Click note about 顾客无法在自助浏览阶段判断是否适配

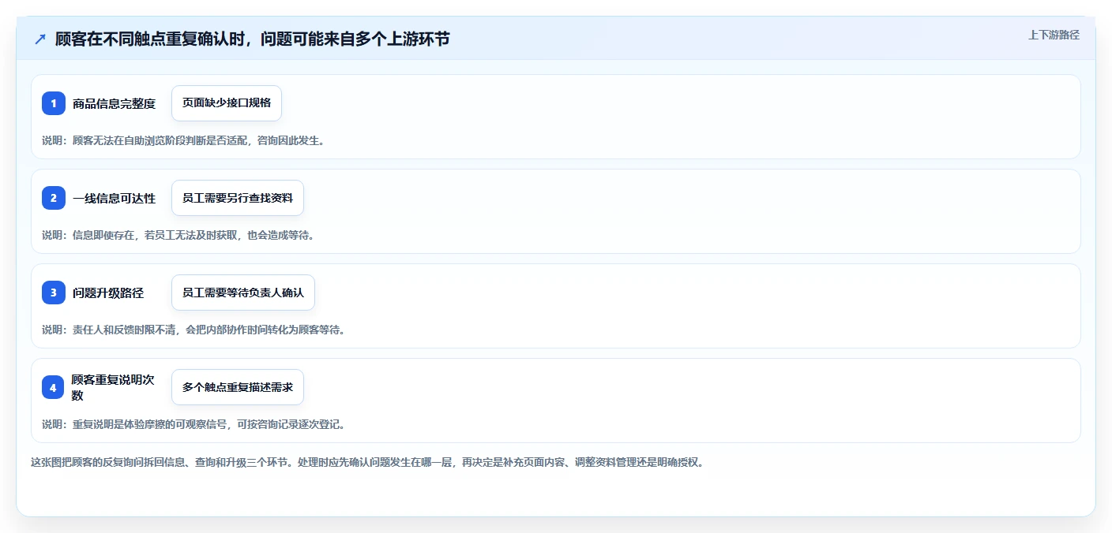183,140
